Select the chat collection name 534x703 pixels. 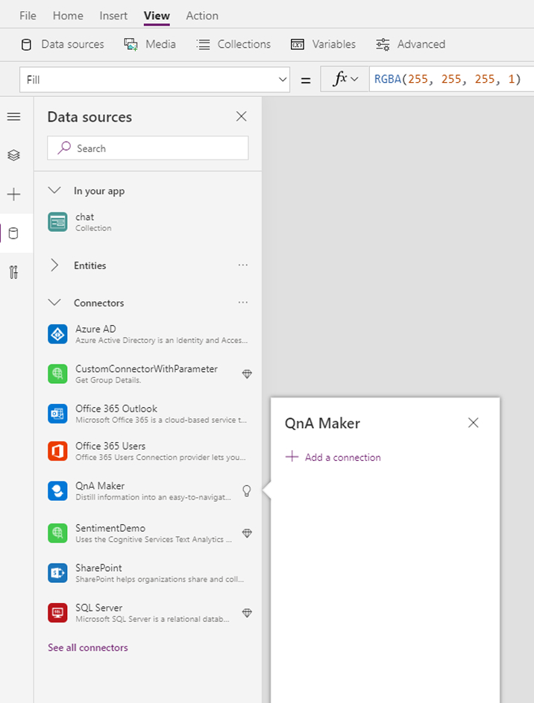click(85, 217)
